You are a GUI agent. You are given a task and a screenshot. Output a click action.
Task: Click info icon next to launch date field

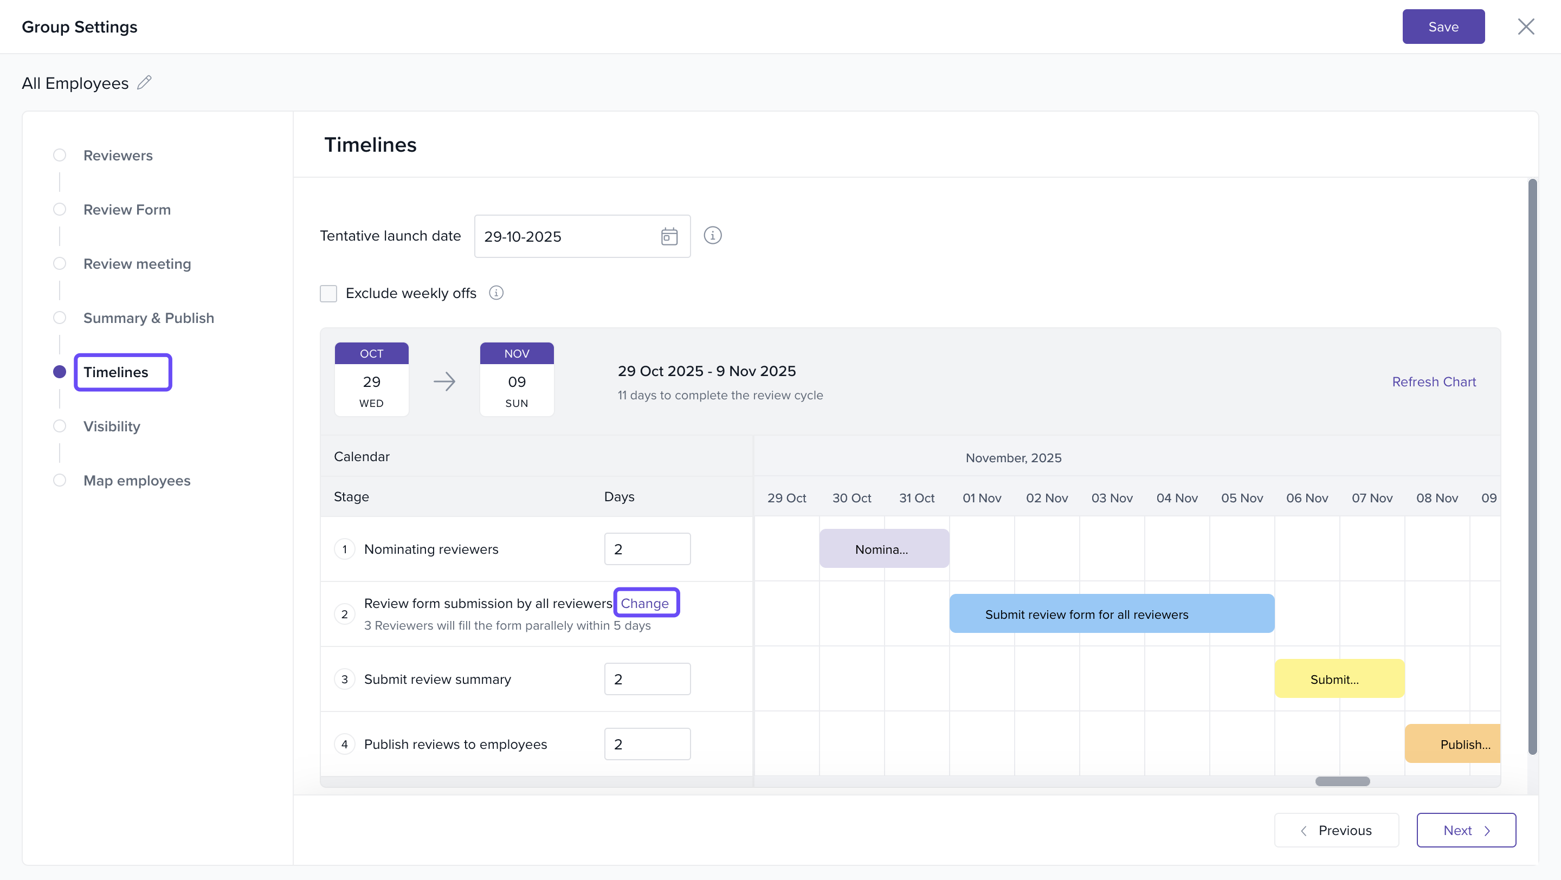713,236
